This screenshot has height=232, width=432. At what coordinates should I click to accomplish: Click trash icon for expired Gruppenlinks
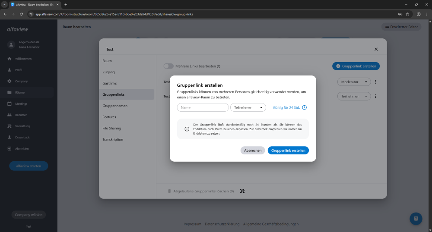click(169, 191)
